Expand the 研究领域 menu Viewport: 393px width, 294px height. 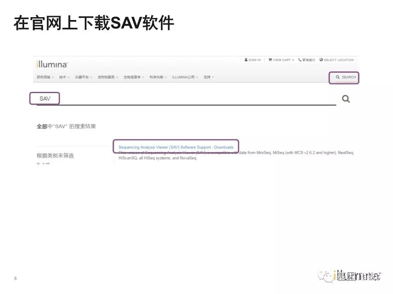tap(45, 77)
